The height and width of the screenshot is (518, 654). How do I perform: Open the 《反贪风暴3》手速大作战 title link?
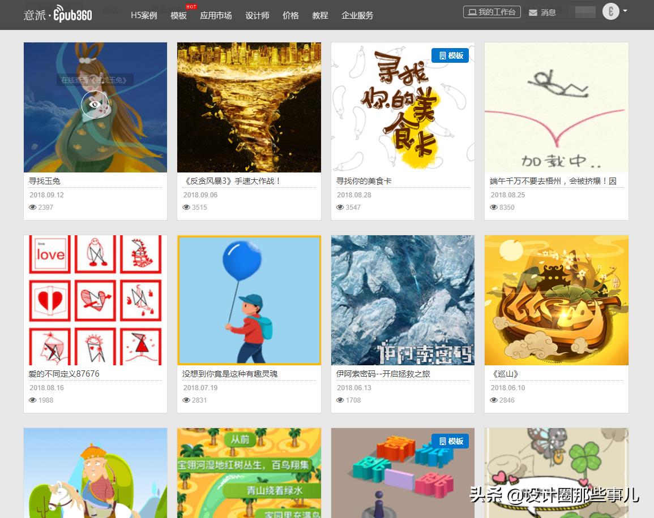tap(232, 181)
